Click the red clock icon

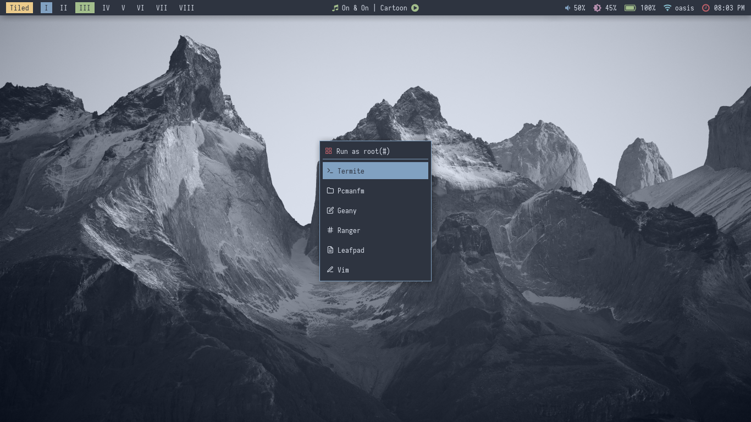[x=706, y=8]
